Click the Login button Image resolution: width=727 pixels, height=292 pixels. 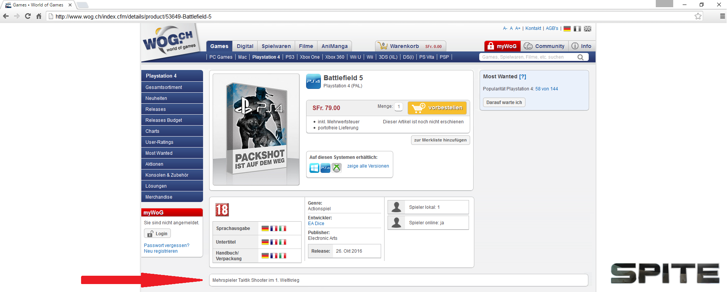click(x=157, y=233)
